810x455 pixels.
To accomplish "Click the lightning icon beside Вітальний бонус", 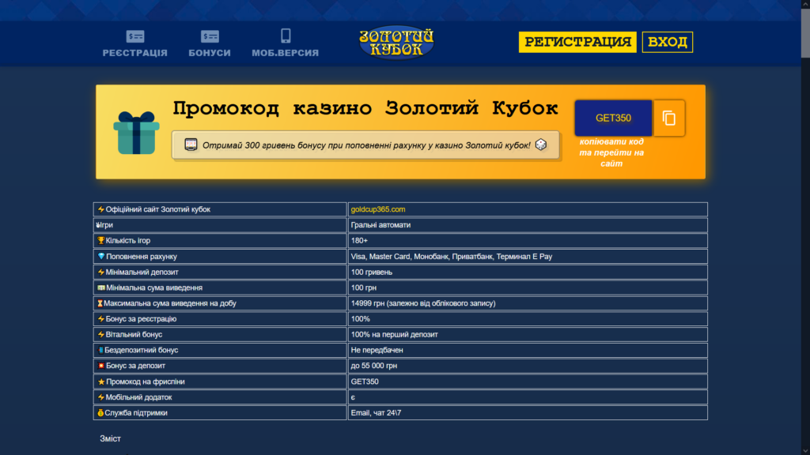I will click(x=101, y=334).
